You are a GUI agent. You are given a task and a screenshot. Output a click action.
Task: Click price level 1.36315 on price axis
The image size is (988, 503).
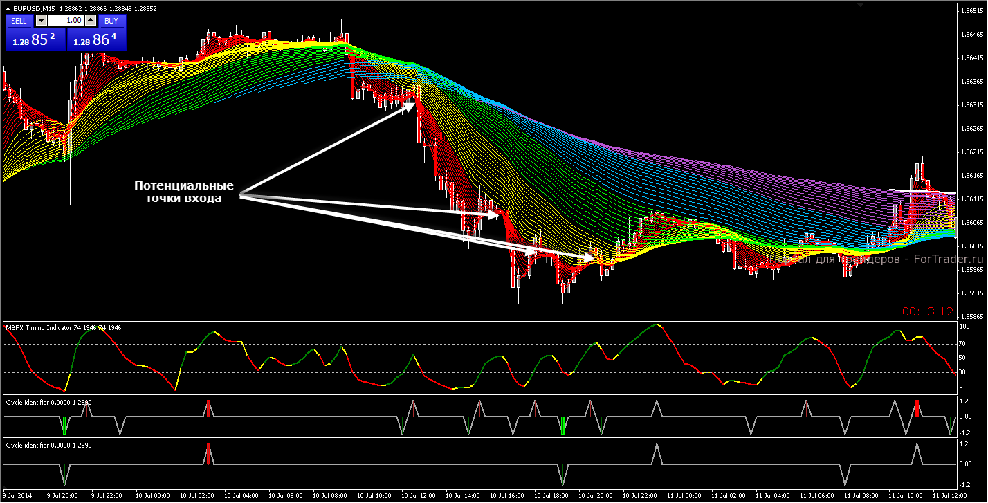[x=971, y=105]
